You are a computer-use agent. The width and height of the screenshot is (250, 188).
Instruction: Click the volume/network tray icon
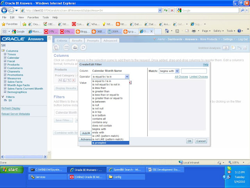(229, 177)
